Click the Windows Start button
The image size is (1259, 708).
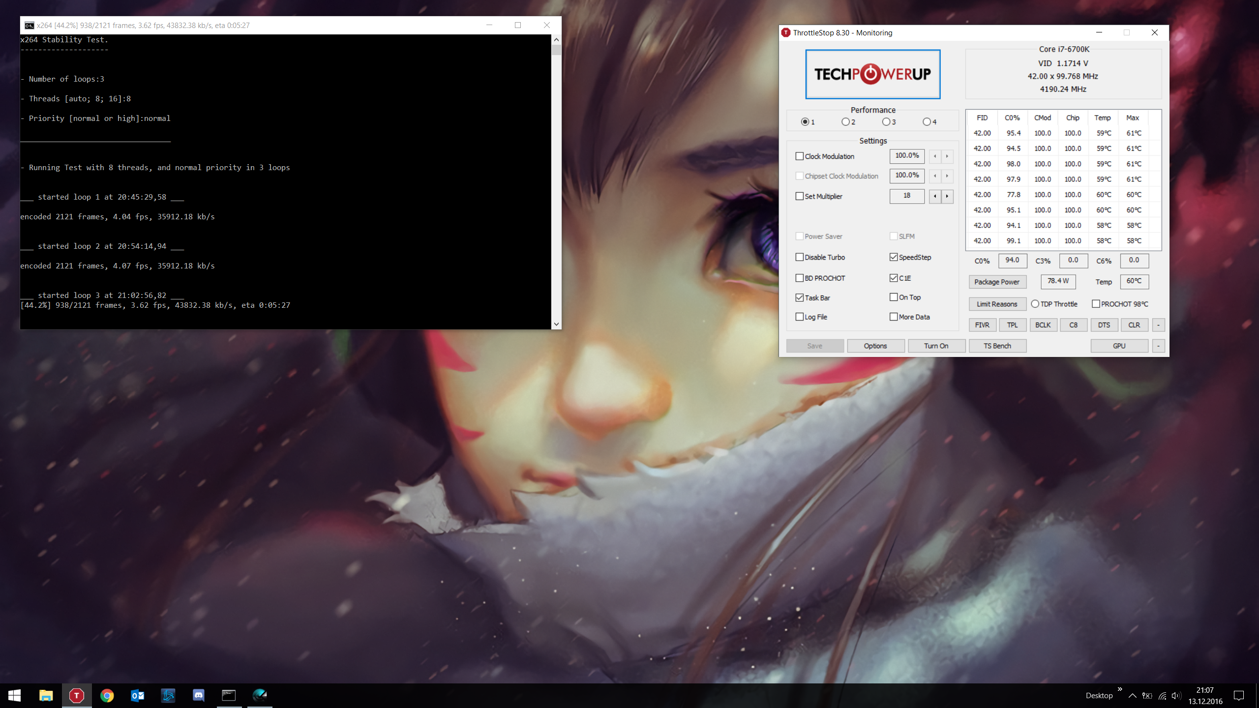point(15,695)
